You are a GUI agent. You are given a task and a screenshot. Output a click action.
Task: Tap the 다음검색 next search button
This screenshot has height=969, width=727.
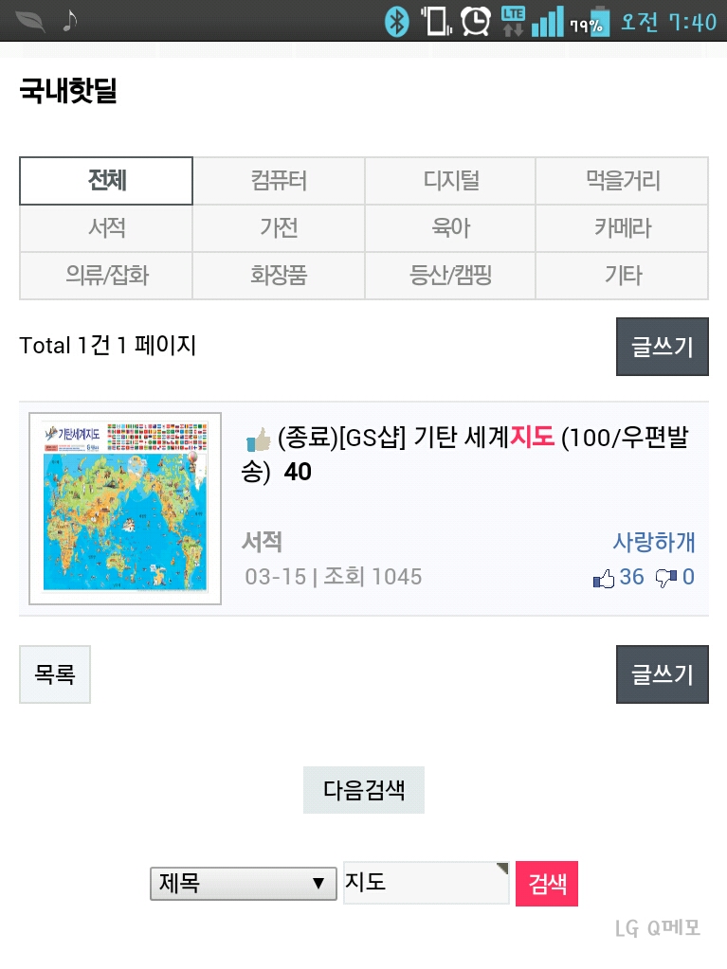click(364, 790)
